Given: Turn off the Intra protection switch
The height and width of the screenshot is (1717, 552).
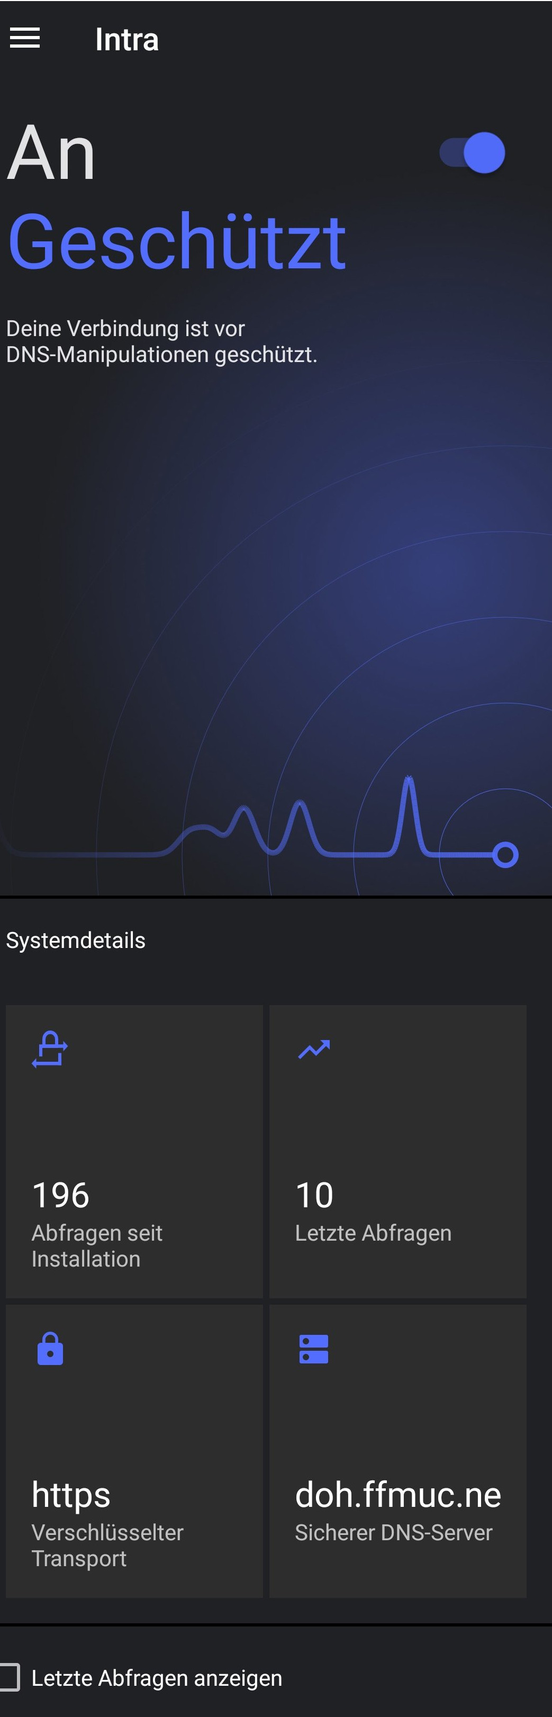Looking at the screenshot, I should pos(472,152).
